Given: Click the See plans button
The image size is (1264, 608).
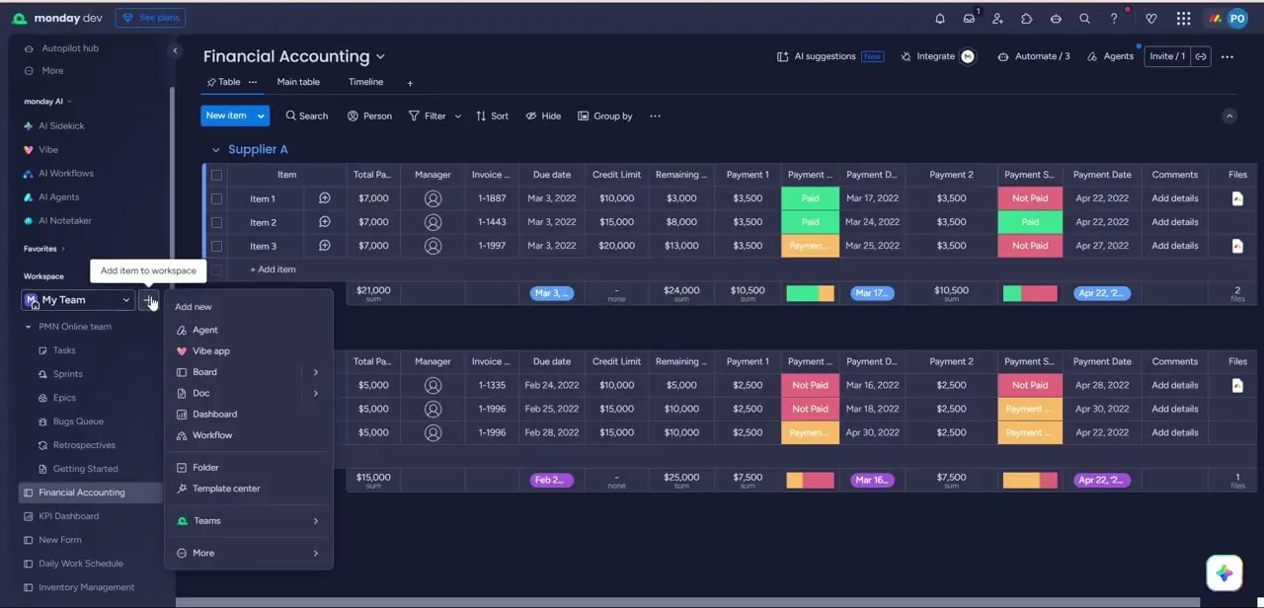Looking at the screenshot, I should pyautogui.click(x=150, y=18).
